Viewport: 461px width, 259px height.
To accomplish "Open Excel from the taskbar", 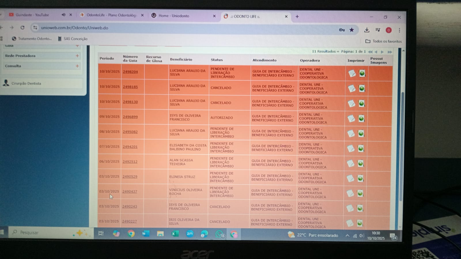I will coord(175,234).
